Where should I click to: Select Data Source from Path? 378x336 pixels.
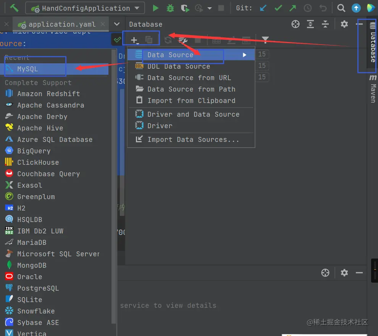pyautogui.click(x=191, y=89)
